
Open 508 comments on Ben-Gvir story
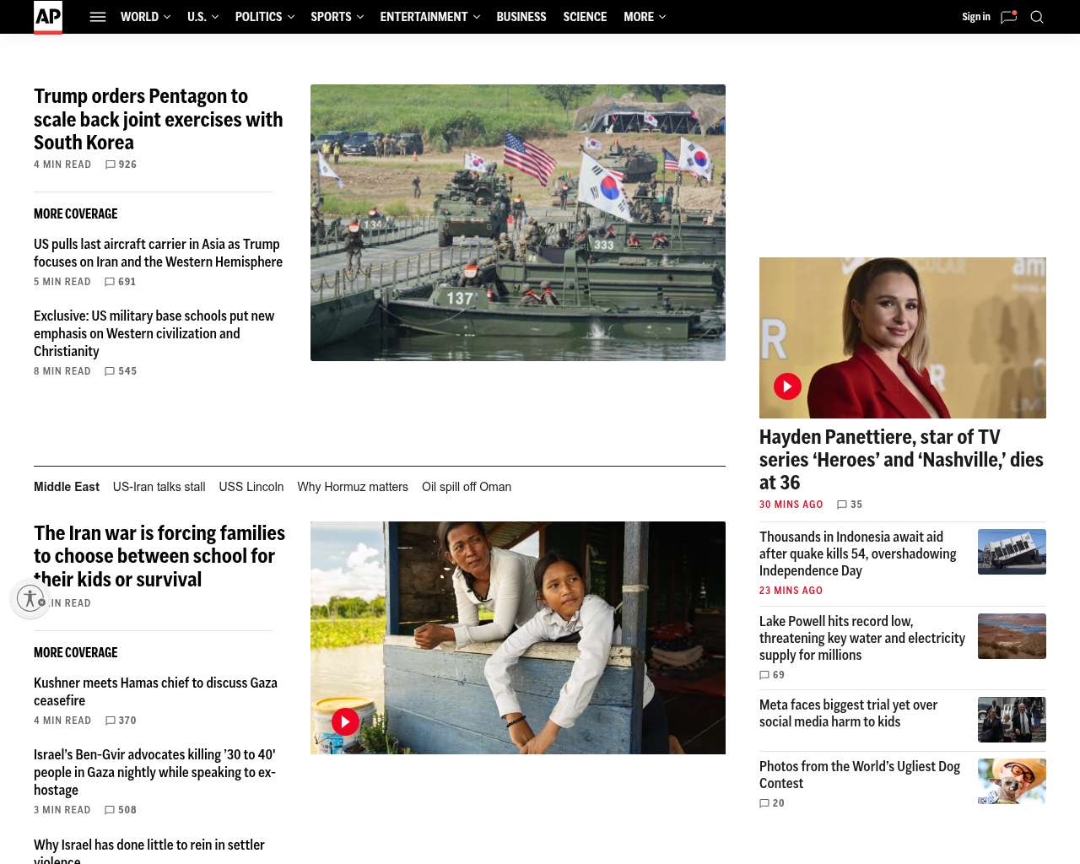pos(121,810)
